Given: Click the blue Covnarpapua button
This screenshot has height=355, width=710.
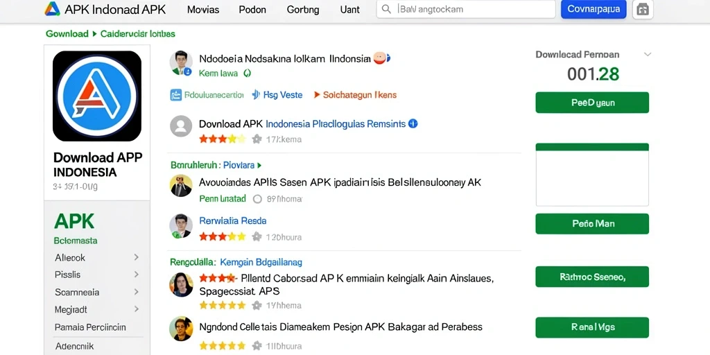Looking at the screenshot, I should (594, 9).
